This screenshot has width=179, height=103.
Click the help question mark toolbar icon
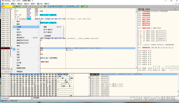(x=87, y=6)
